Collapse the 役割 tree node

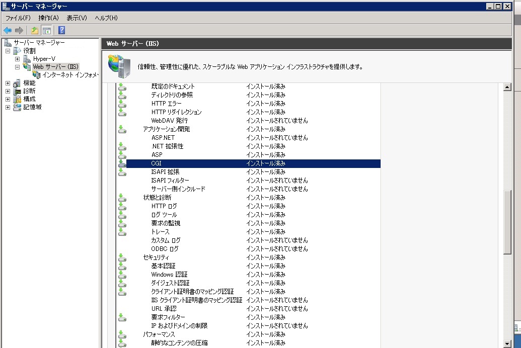click(8, 51)
